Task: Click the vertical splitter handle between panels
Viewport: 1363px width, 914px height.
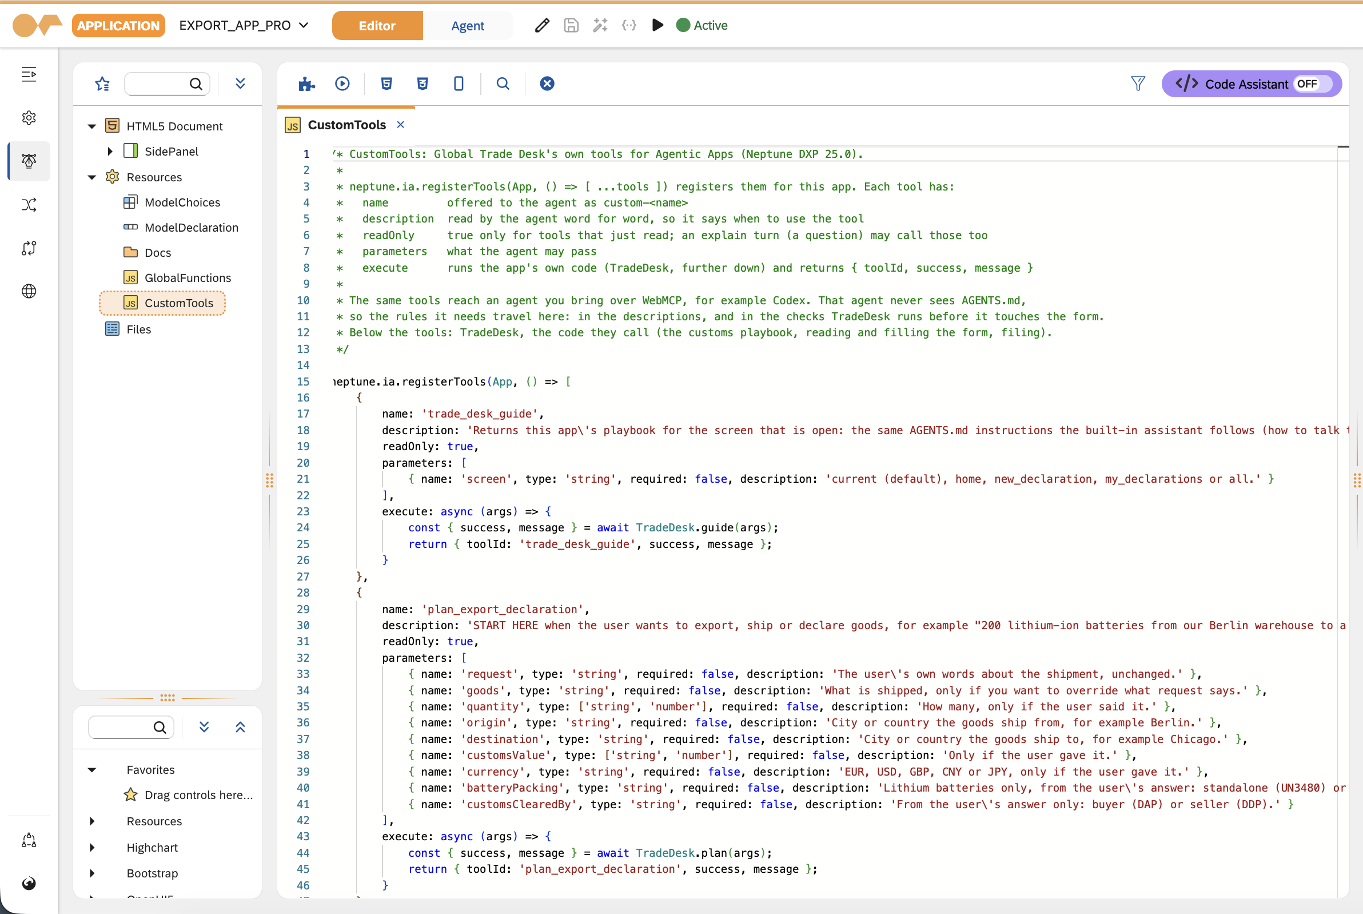Action: pos(269,480)
